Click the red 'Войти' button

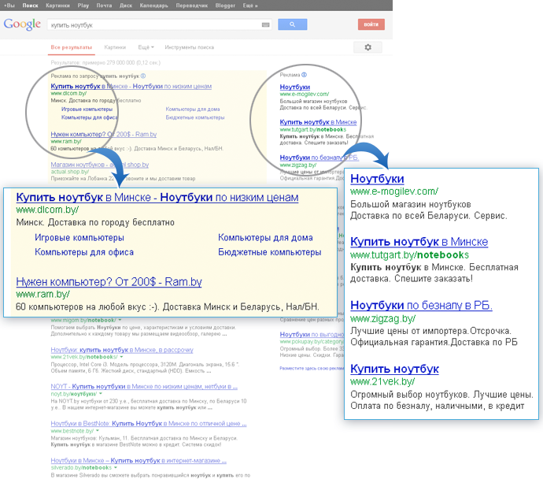point(371,24)
